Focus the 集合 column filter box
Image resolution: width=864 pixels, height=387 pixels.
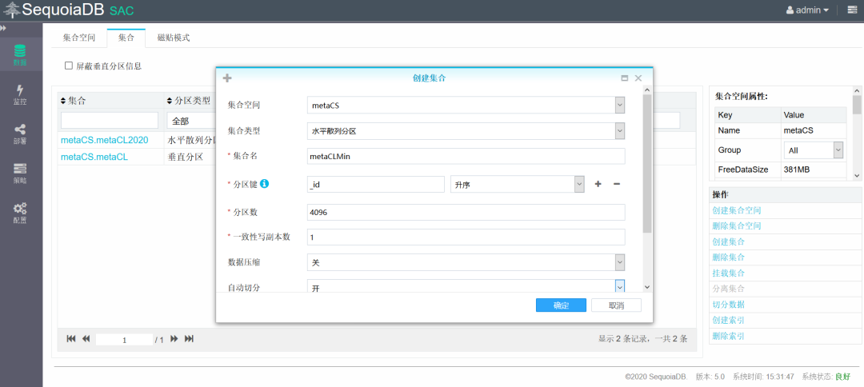pyautogui.click(x=110, y=121)
